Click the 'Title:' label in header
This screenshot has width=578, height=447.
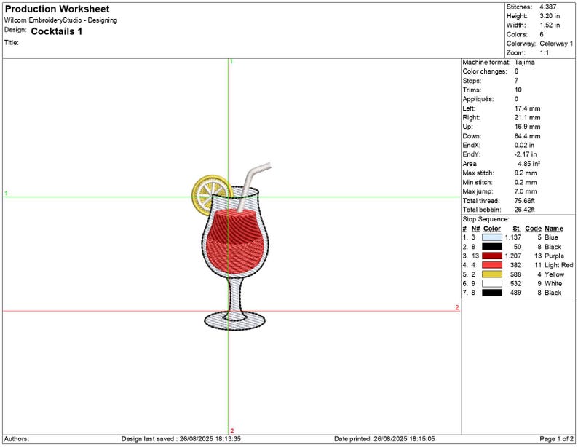pos(12,42)
